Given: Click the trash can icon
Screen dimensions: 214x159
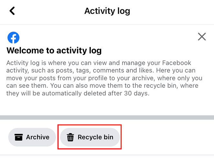Looking at the screenshot, I should [x=70, y=137].
